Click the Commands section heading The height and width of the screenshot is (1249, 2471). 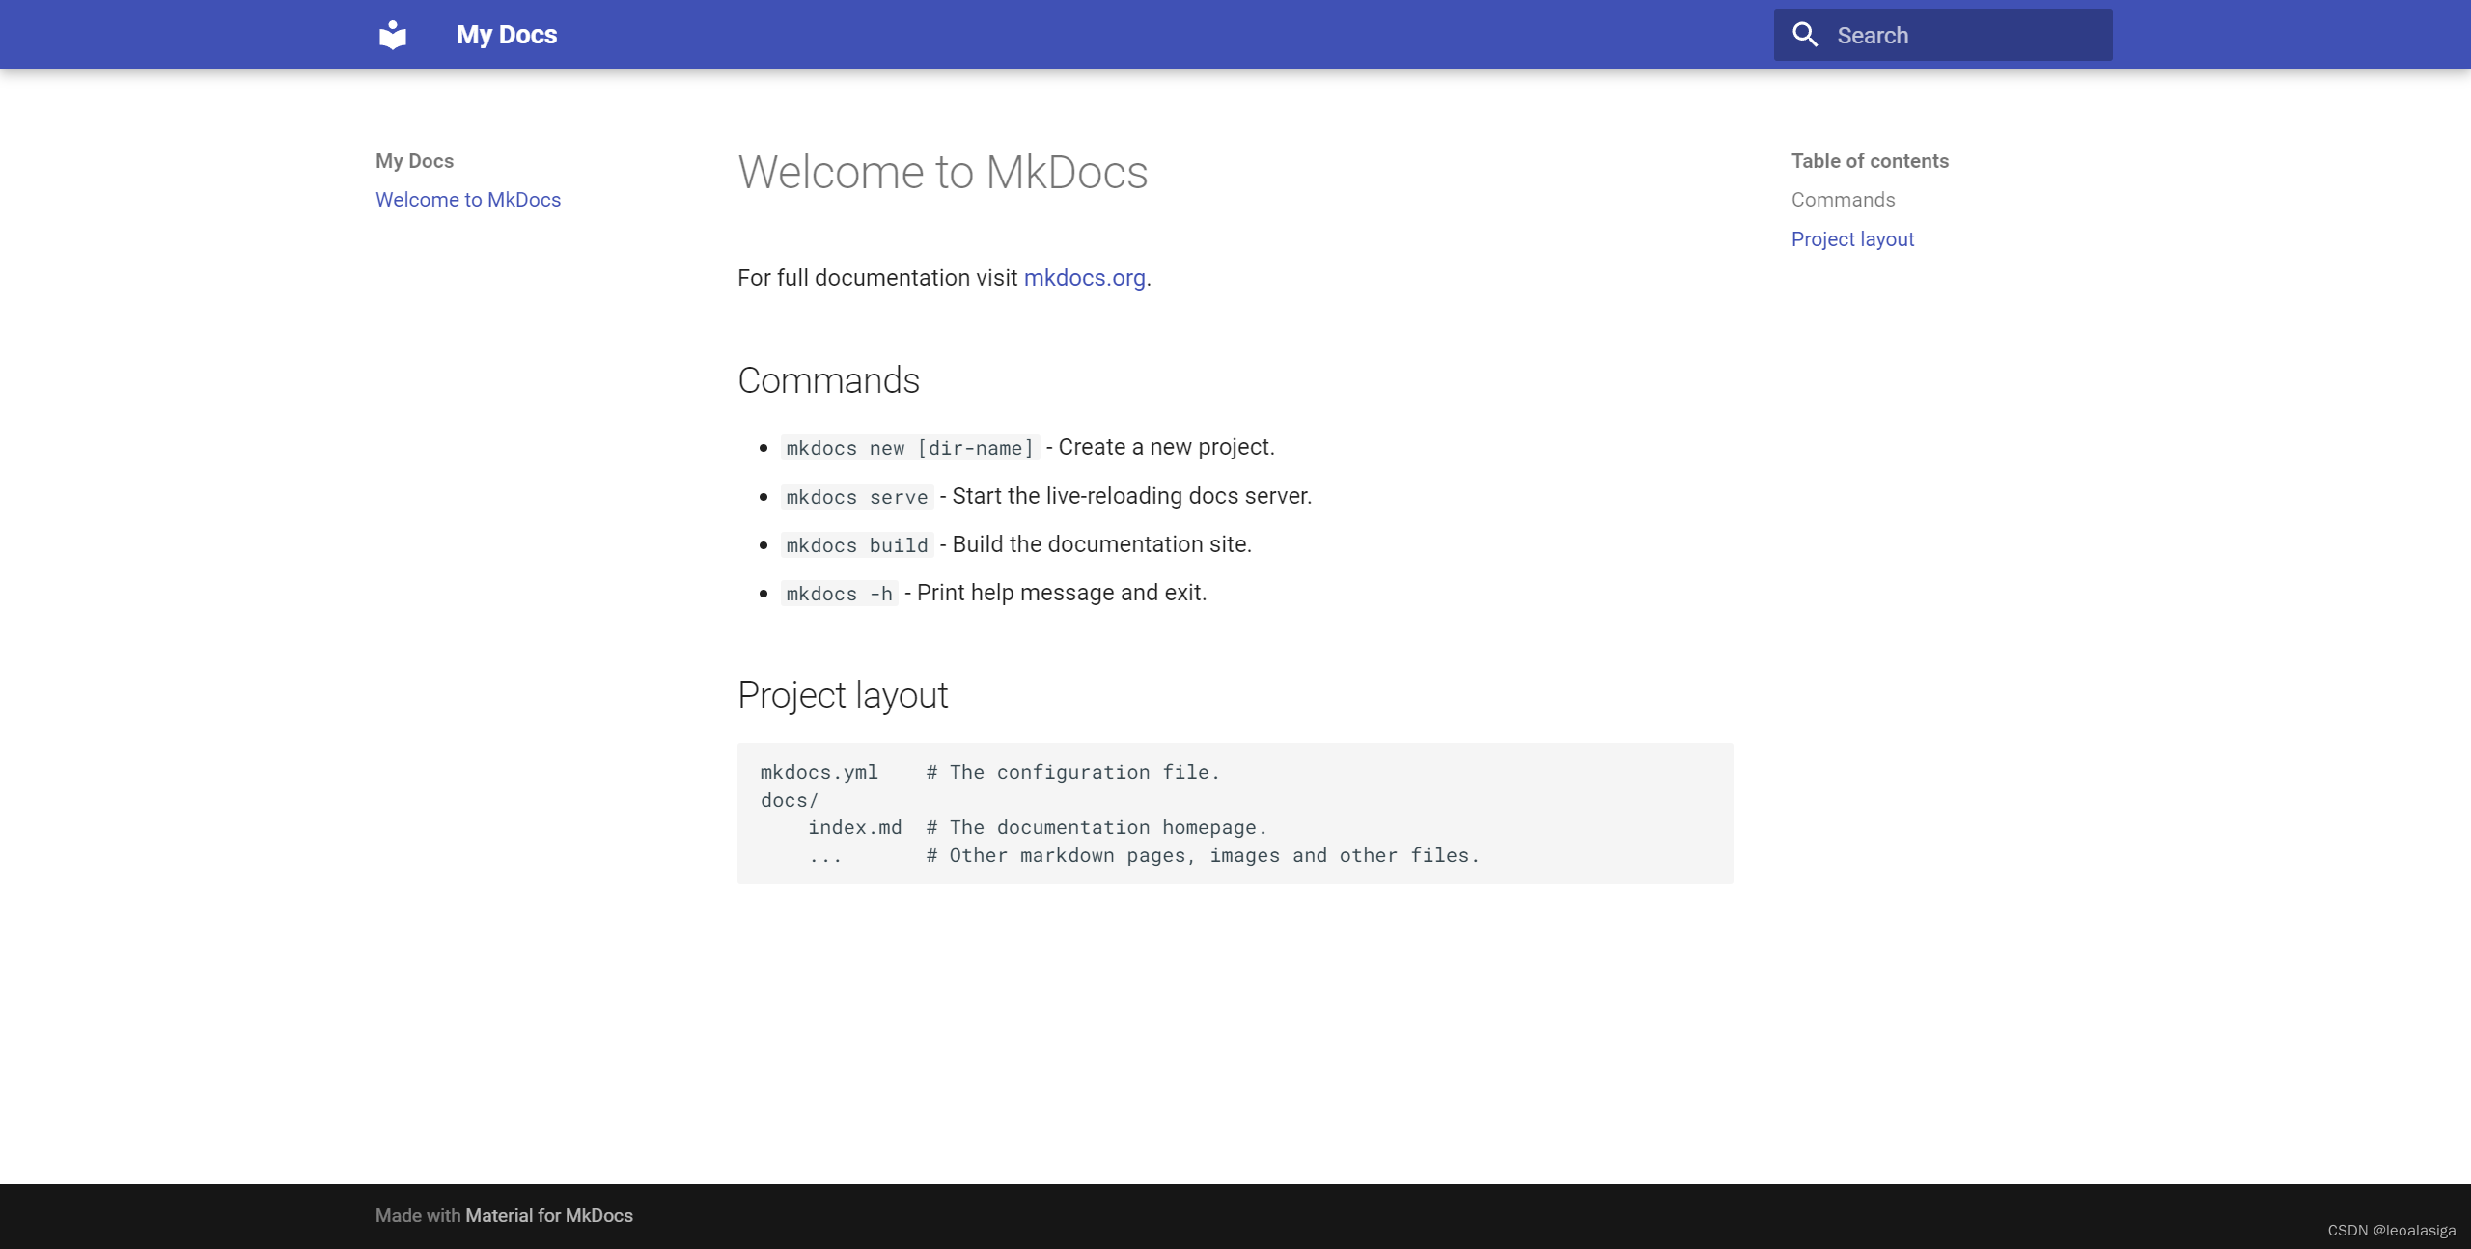(827, 380)
